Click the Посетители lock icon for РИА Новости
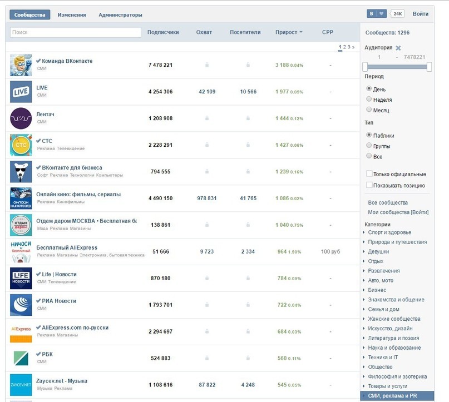Viewport: 449px width, 402px height. pyautogui.click(x=248, y=305)
